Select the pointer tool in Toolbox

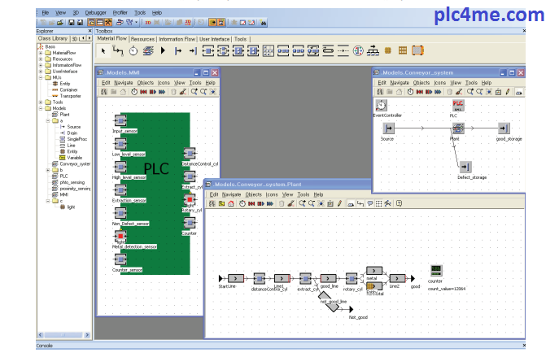pos(104,51)
